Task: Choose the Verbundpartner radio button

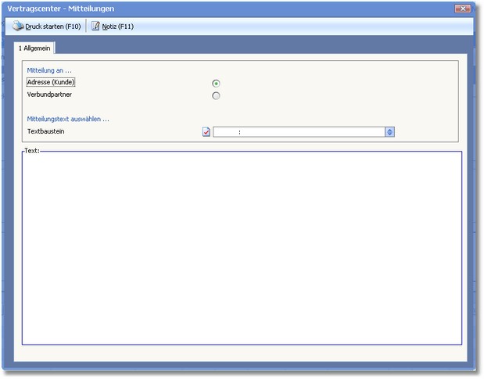Action: pos(216,96)
